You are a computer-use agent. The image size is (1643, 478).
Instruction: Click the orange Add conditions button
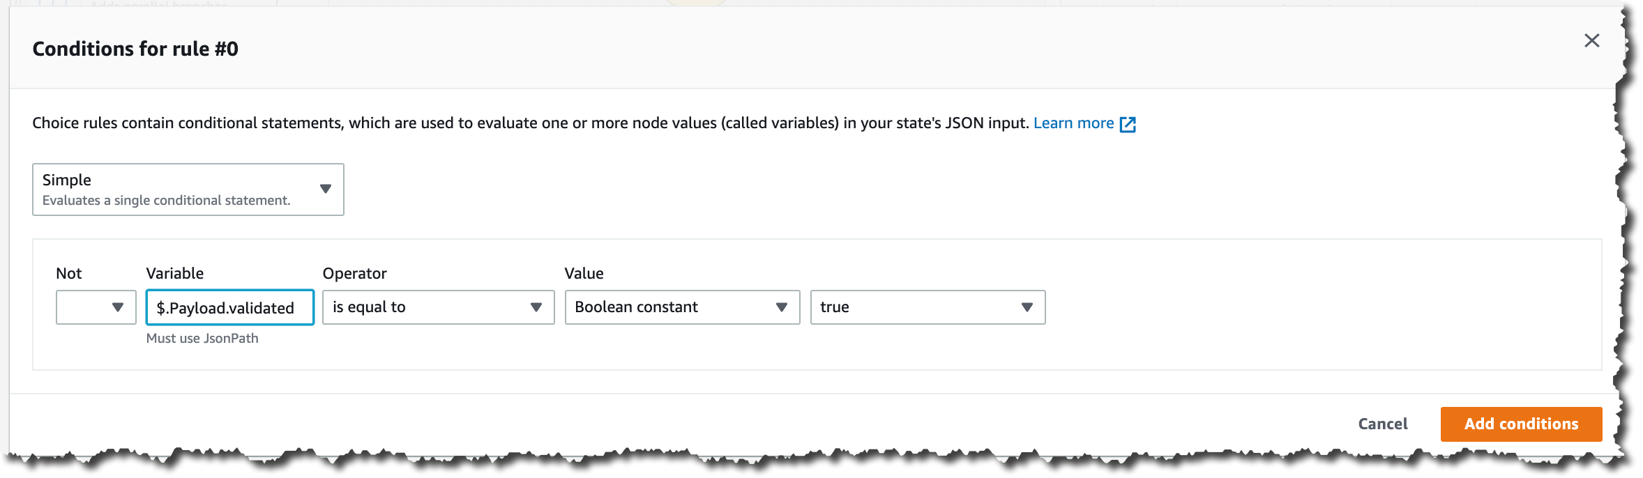tap(1521, 424)
